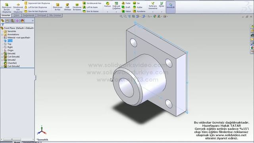Image resolution: width=254 pixels, height=143 pixels.
Task: Open the ConfigurationManager tab
Action: point(12,21)
